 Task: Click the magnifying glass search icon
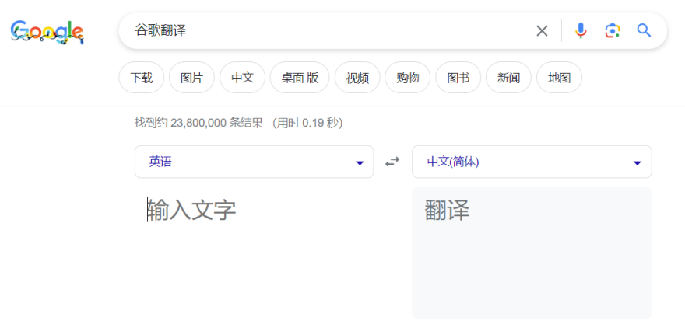click(644, 31)
